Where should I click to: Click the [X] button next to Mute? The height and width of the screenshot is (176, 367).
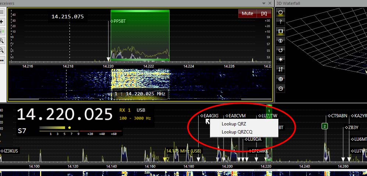pyautogui.click(x=264, y=14)
